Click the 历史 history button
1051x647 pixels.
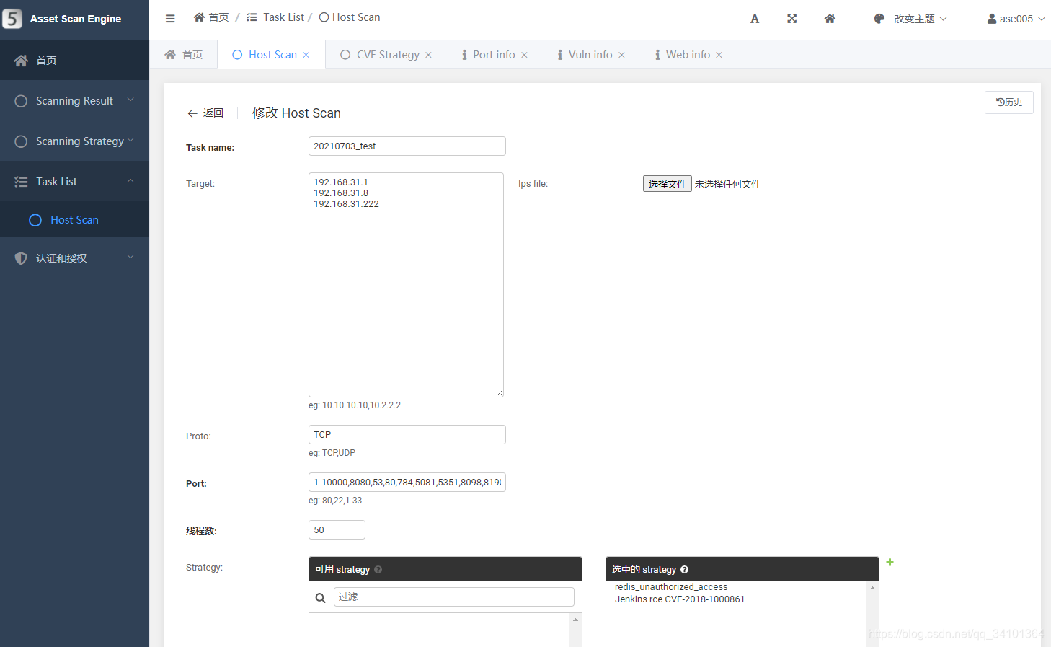coord(1009,102)
